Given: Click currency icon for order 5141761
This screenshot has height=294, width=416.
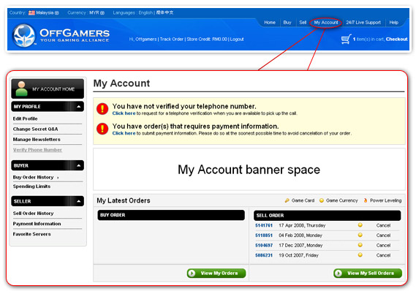Looking at the screenshot, I should coord(360,225).
